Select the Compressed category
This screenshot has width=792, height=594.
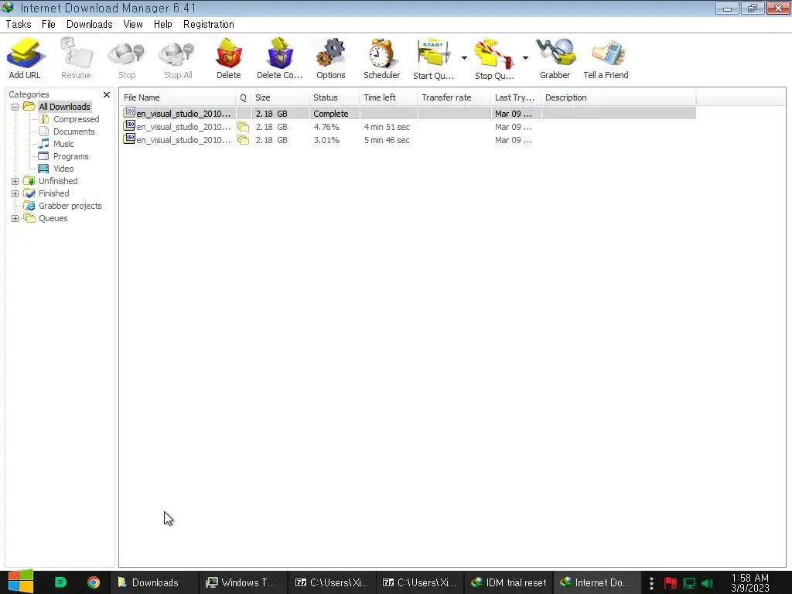pos(77,119)
